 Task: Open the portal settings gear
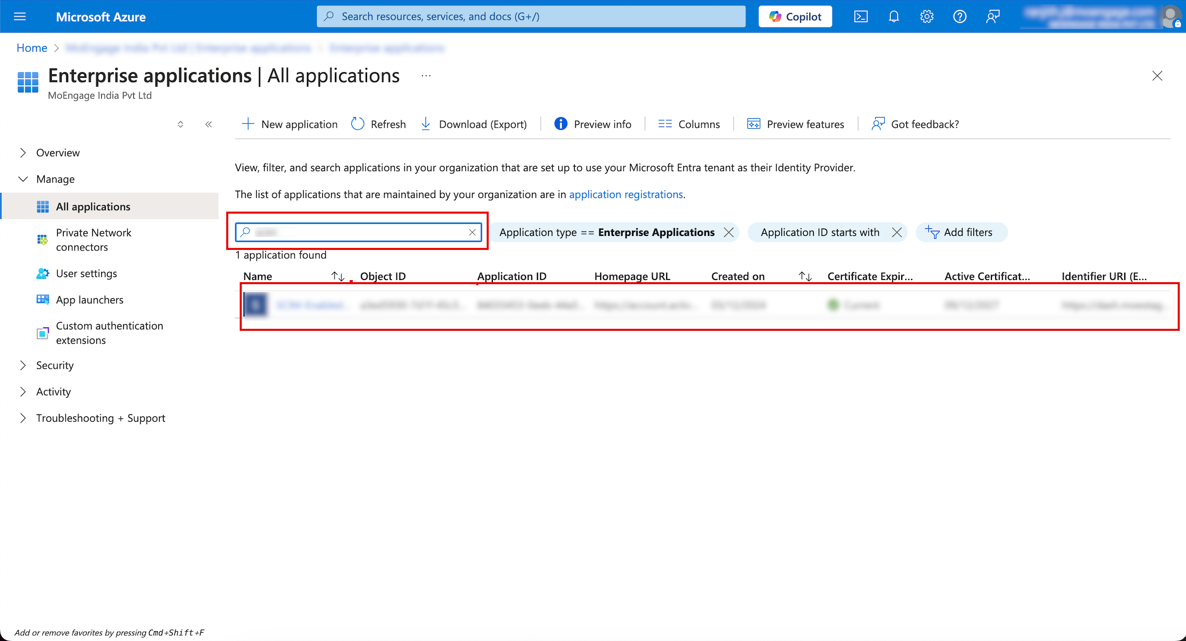tap(927, 17)
